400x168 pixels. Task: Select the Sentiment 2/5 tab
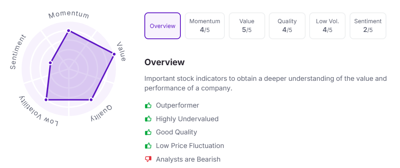pyautogui.click(x=368, y=26)
